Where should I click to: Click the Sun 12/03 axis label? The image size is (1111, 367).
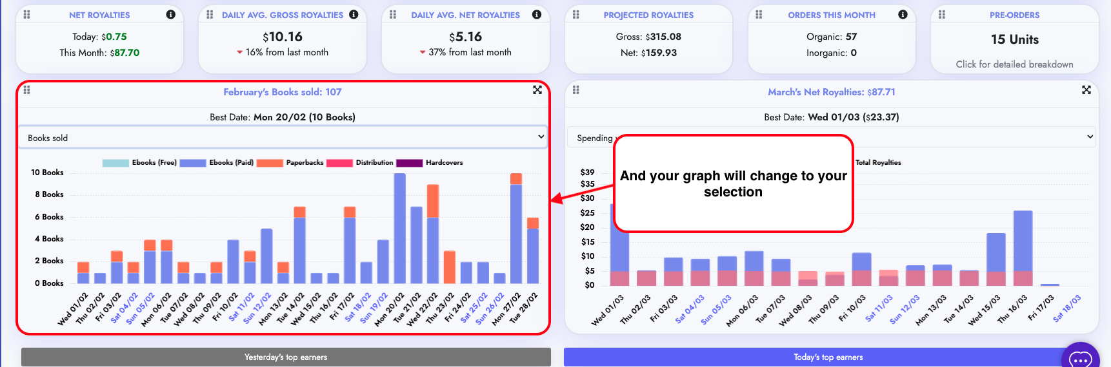(x=905, y=308)
